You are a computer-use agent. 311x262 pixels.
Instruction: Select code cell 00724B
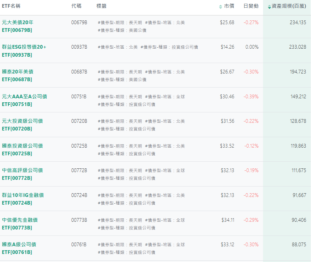(x=79, y=195)
